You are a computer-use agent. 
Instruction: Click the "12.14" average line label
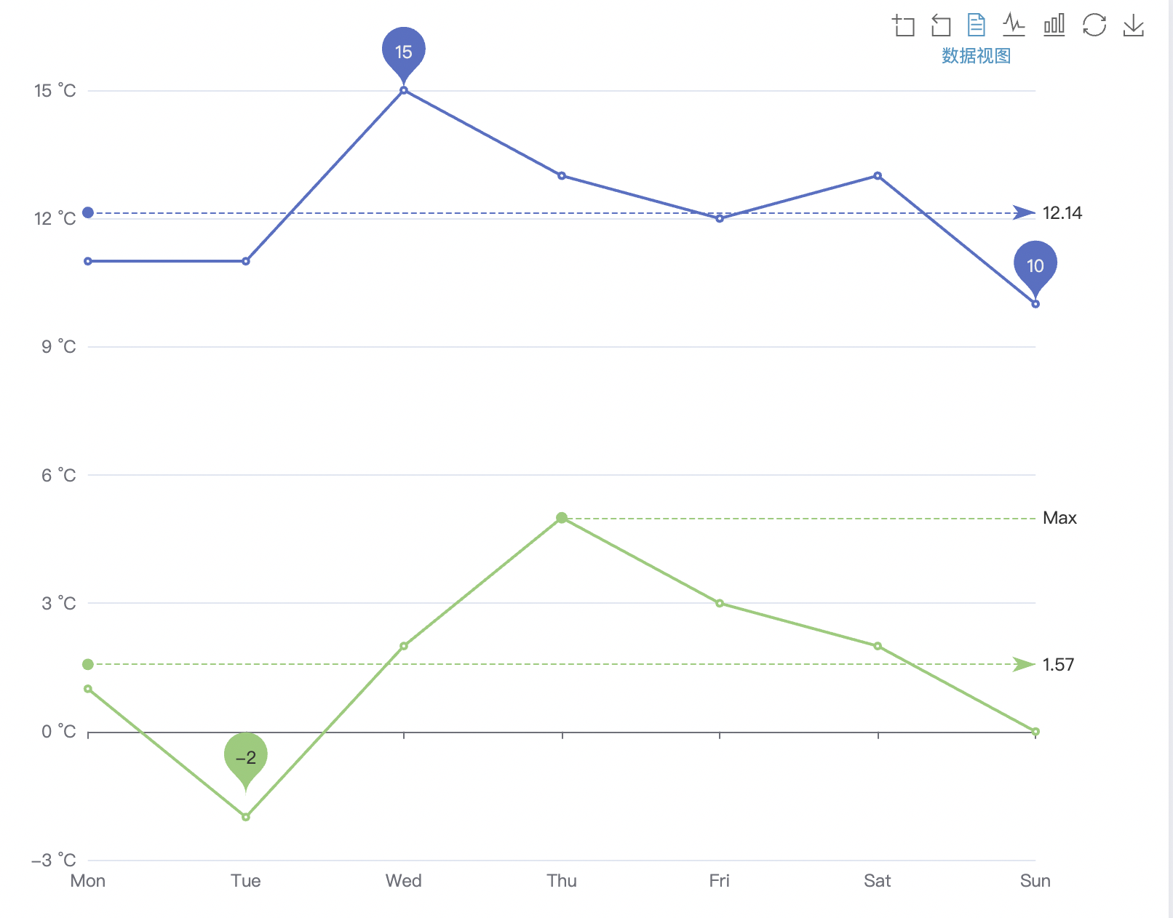tap(1062, 213)
